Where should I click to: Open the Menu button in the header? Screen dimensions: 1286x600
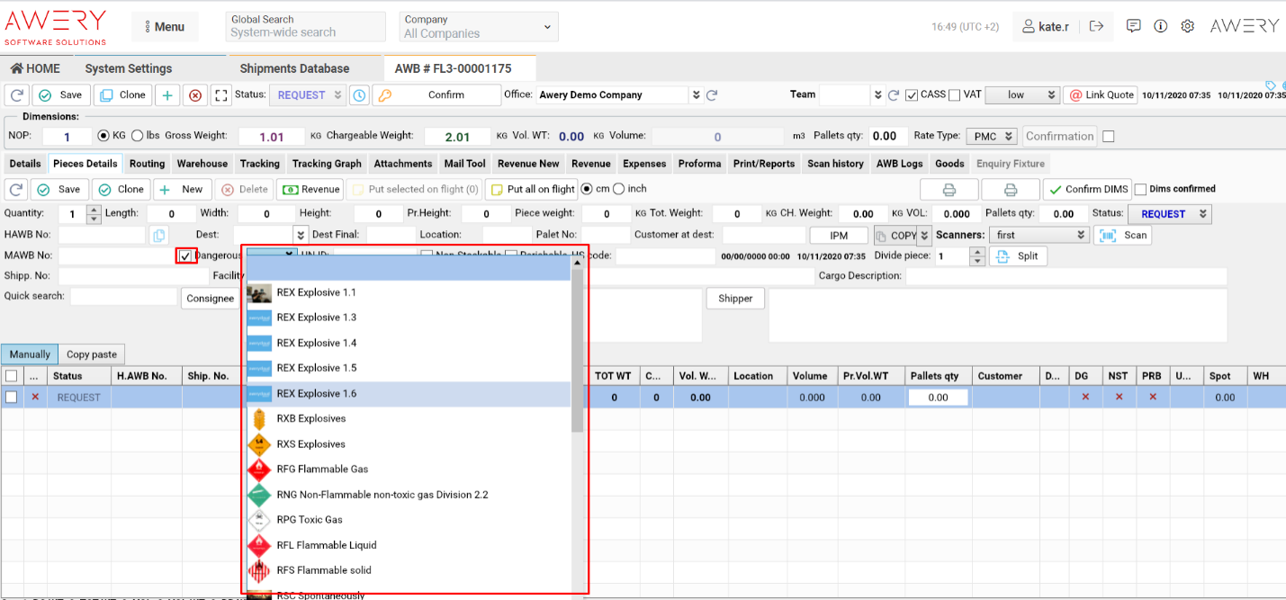point(165,26)
